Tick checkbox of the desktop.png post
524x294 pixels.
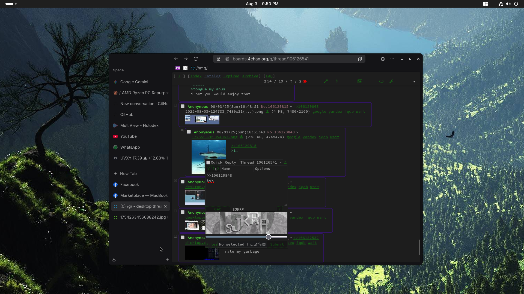(x=183, y=182)
